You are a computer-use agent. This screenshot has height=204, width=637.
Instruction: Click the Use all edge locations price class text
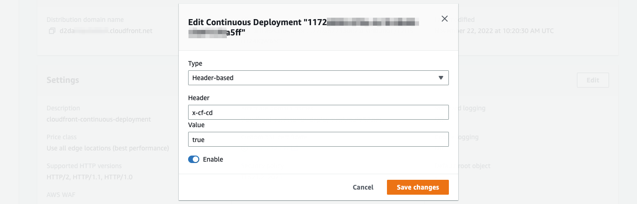point(108,148)
